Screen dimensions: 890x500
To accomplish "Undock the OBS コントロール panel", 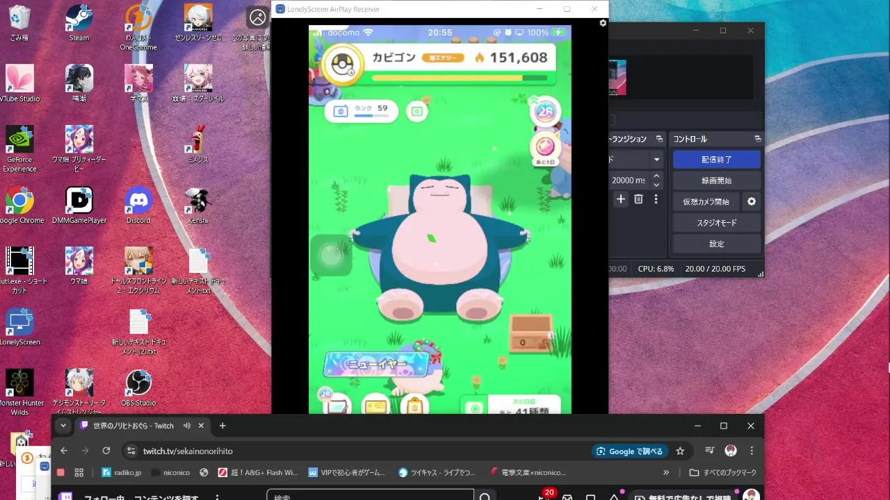I will [757, 139].
